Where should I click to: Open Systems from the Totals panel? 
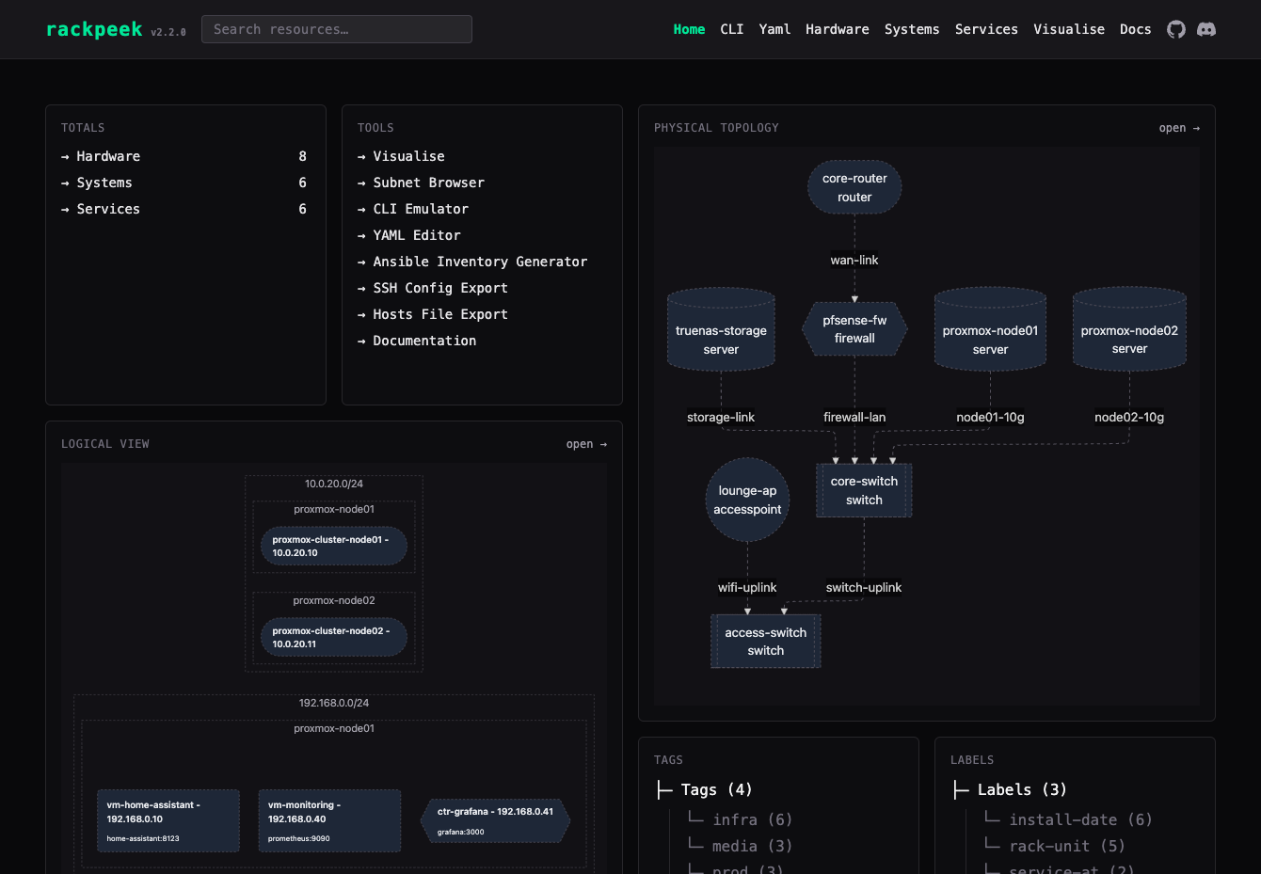point(185,183)
